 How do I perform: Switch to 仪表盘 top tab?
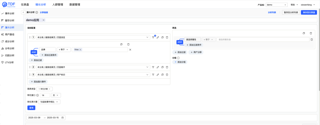coord(25,4)
